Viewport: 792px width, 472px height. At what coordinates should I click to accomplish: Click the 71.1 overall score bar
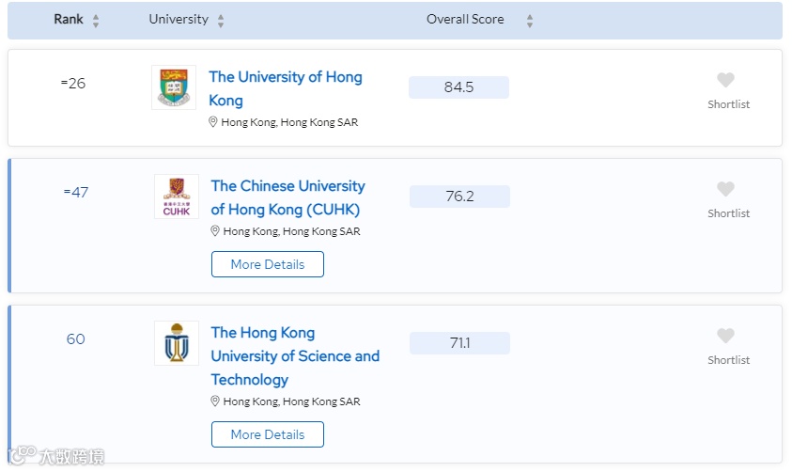pos(459,343)
